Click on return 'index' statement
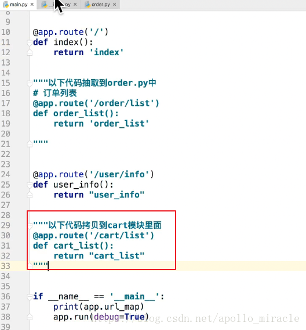This screenshot has width=306, height=330. coord(89,52)
